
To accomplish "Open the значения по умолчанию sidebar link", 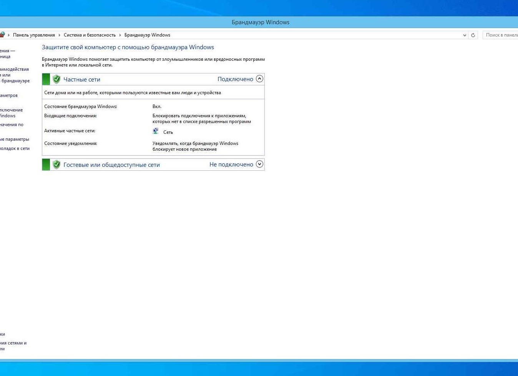I will [12, 125].
